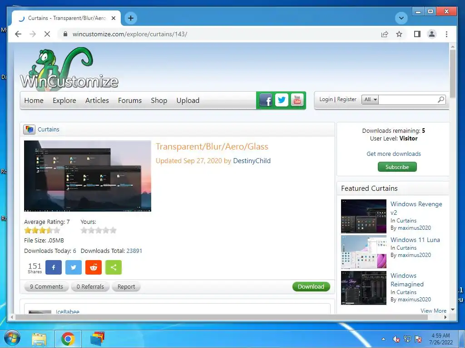This screenshot has height=348, width=465.
Task: Show the 0 Referrals
Action: [x=90, y=286]
